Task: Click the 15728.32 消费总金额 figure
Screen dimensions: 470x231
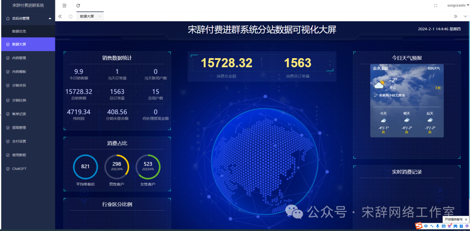Action: pyautogui.click(x=227, y=63)
